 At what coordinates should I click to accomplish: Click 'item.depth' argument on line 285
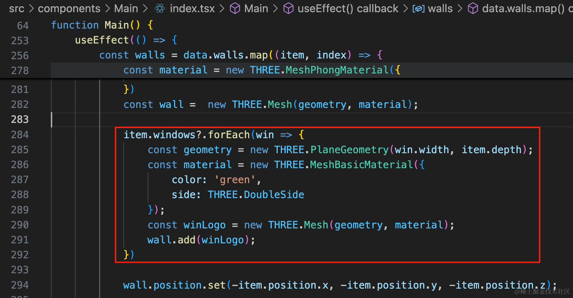(x=492, y=150)
